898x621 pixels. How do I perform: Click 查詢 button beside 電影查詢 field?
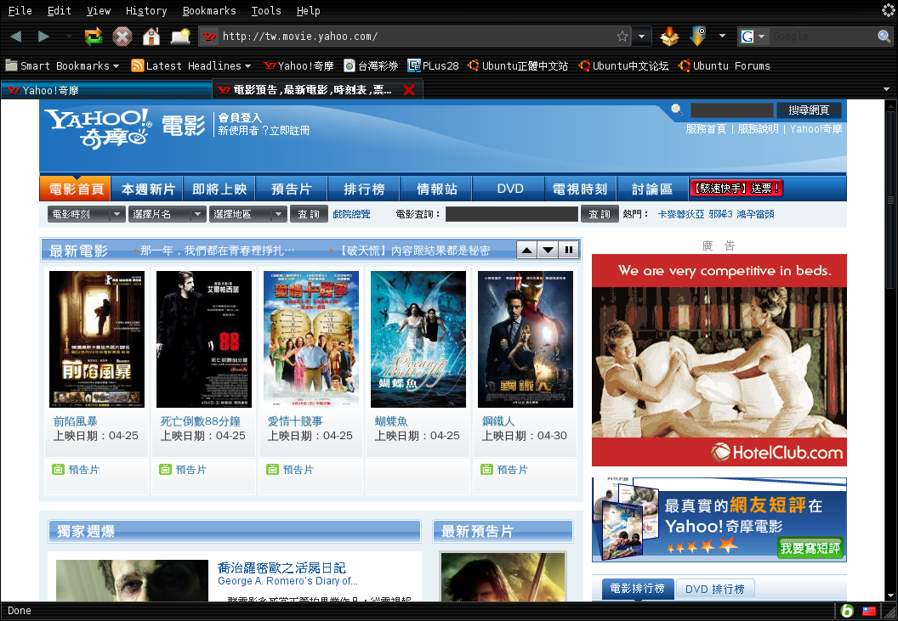click(600, 214)
